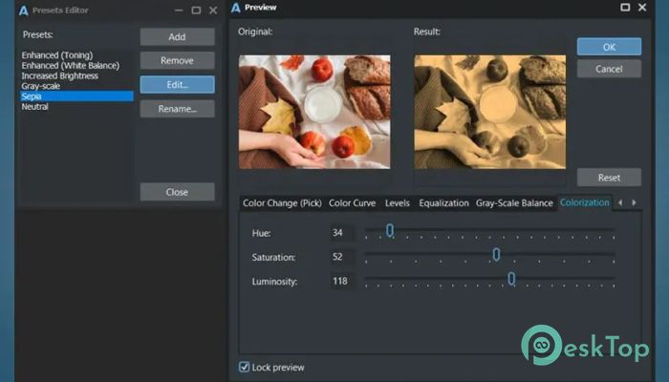
Task: Maximize the Presets Editor window
Action: [196, 11]
